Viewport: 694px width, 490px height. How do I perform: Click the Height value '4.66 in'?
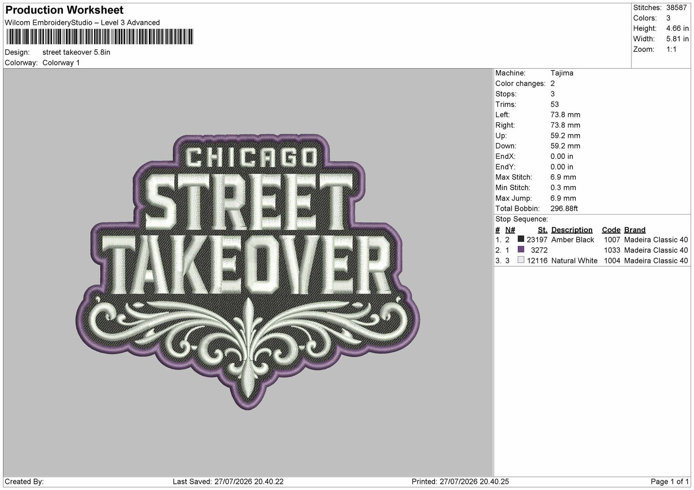point(677,29)
